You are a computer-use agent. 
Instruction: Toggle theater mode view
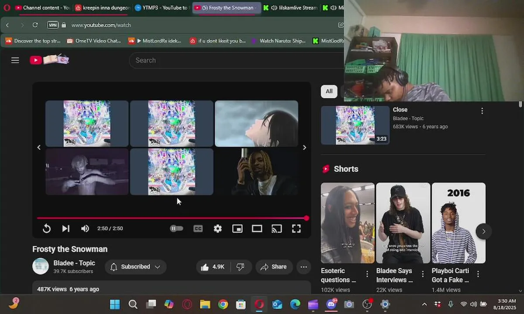[x=257, y=229]
